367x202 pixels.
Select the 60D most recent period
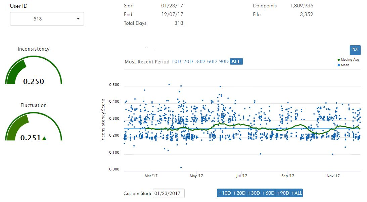click(212, 61)
